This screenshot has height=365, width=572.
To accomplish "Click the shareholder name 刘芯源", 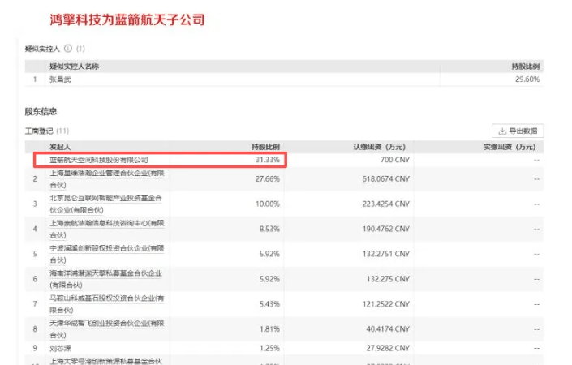I will click(x=62, y=347).
